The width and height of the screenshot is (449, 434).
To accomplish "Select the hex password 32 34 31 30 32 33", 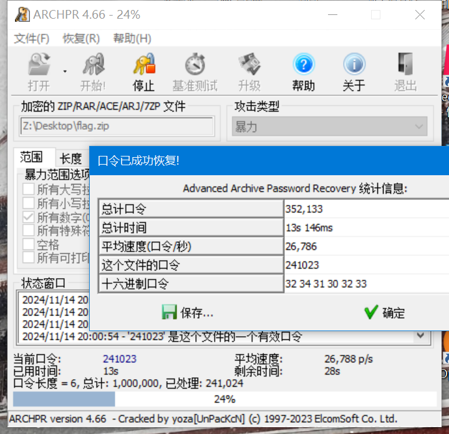I will coord(326,284).
